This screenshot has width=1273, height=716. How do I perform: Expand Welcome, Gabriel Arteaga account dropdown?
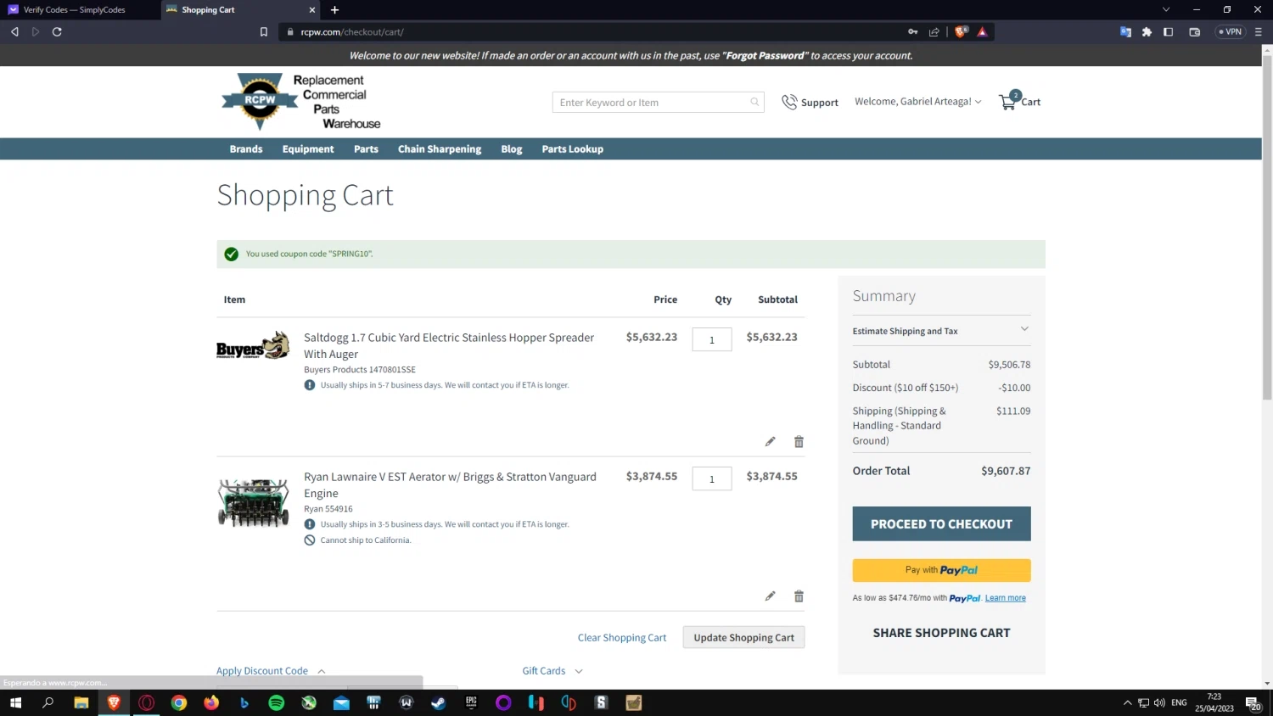point(917,101)
